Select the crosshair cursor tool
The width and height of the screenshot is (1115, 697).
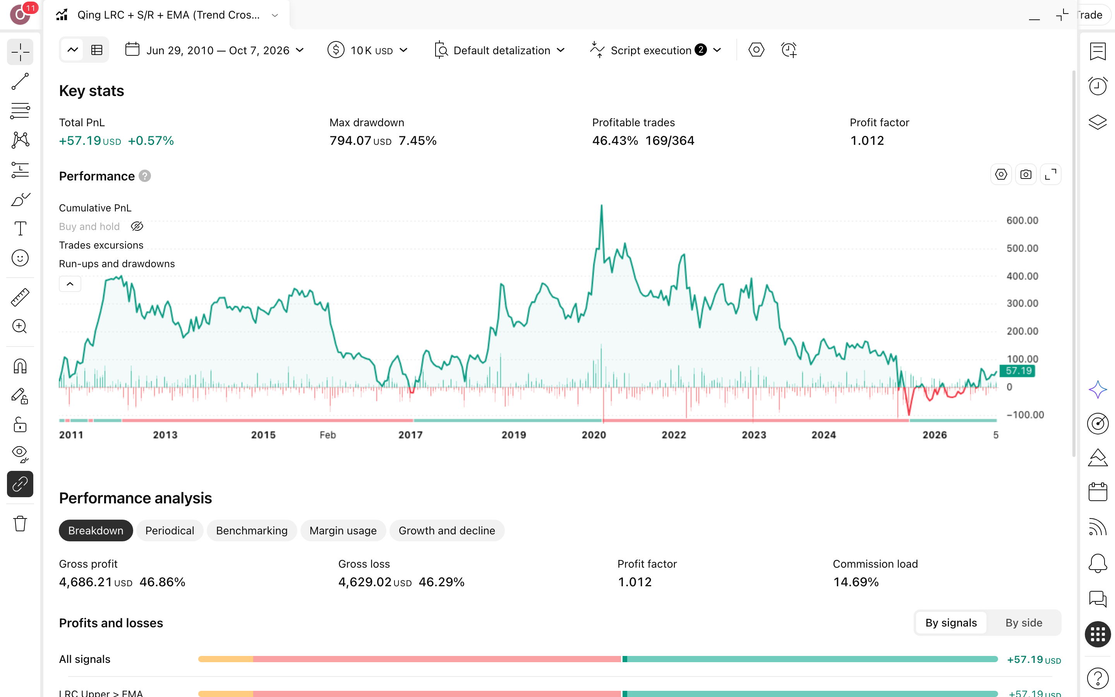pyautogui.click(x=20, y=52)
